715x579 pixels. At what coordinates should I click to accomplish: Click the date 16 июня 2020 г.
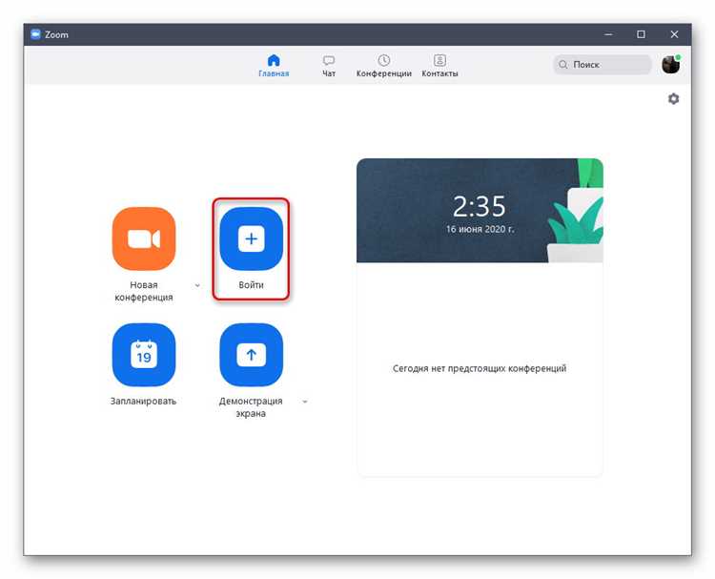(x=480, y=229)
